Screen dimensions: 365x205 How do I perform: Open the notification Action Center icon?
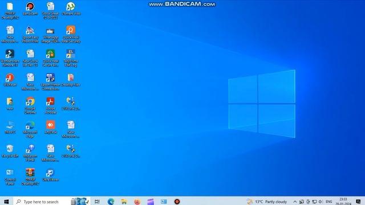click(x=358, y=202)
